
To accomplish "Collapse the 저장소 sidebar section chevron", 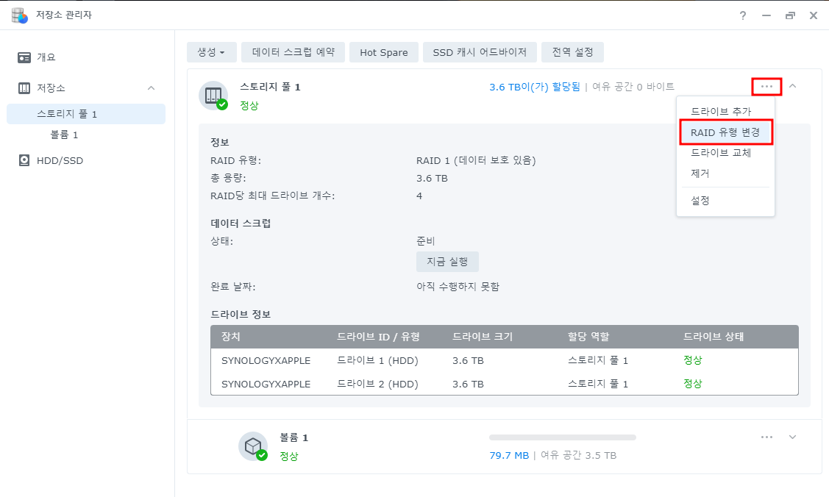I will point(152,87).
